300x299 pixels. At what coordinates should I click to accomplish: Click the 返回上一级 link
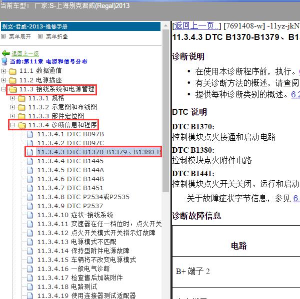coord(25,54)
